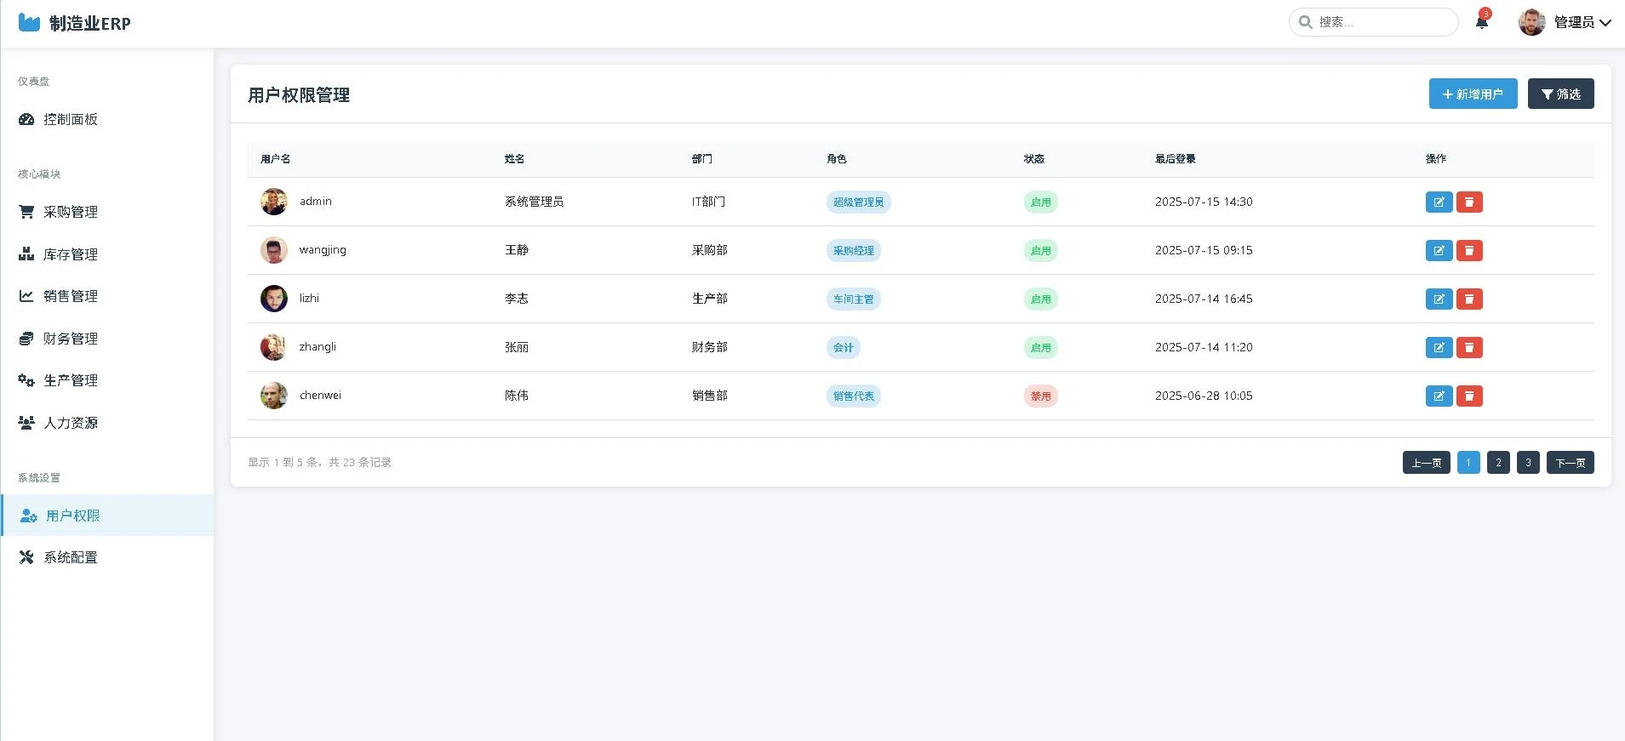The width and height of the screenshot is (1625, 741).
Task: Open the 筛选 filter button
Action: pyautogui.click(x=1560, y=94)
